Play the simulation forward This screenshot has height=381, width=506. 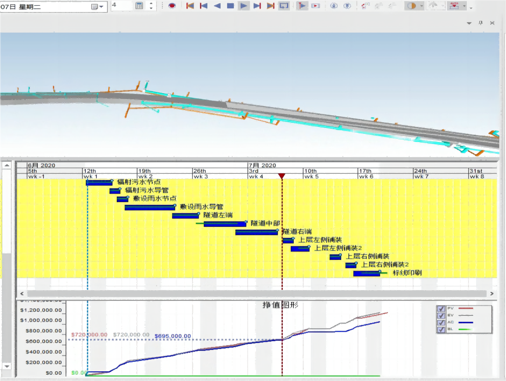pyautogui.click(x=244, y=6)
